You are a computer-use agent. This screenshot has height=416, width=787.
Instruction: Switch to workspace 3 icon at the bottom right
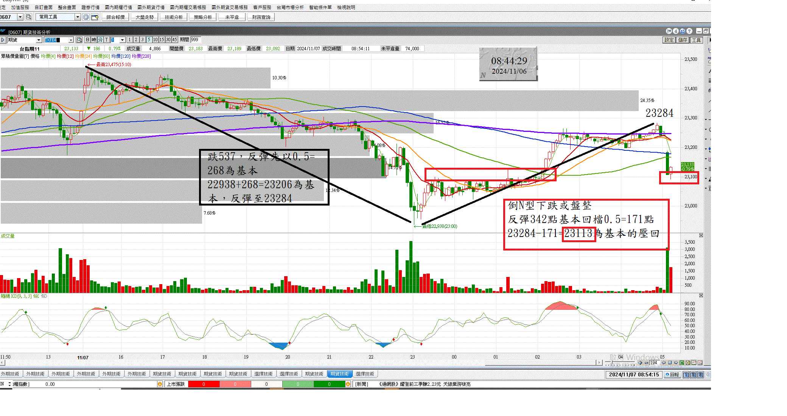[x=700, y=375]
